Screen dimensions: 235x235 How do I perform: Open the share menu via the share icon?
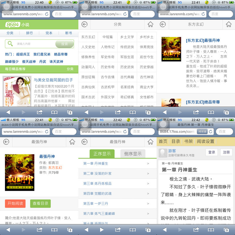tap(40, 112)
